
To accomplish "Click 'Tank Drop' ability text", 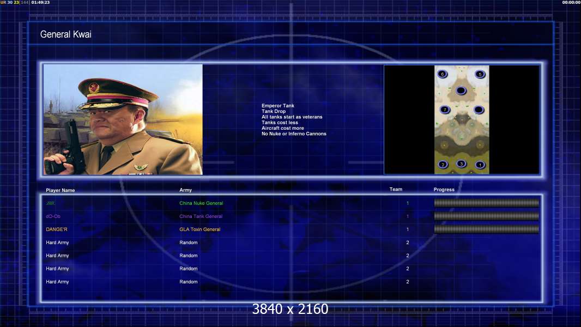I will [274, 111].
